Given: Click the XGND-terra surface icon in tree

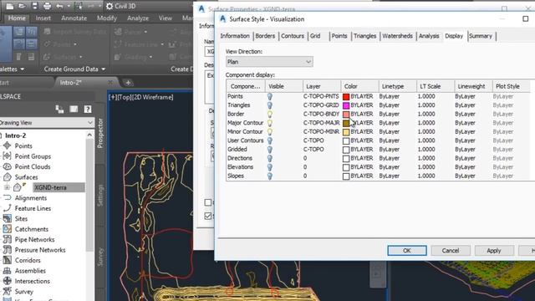Looking at the screenshot, I should [18, 187].
